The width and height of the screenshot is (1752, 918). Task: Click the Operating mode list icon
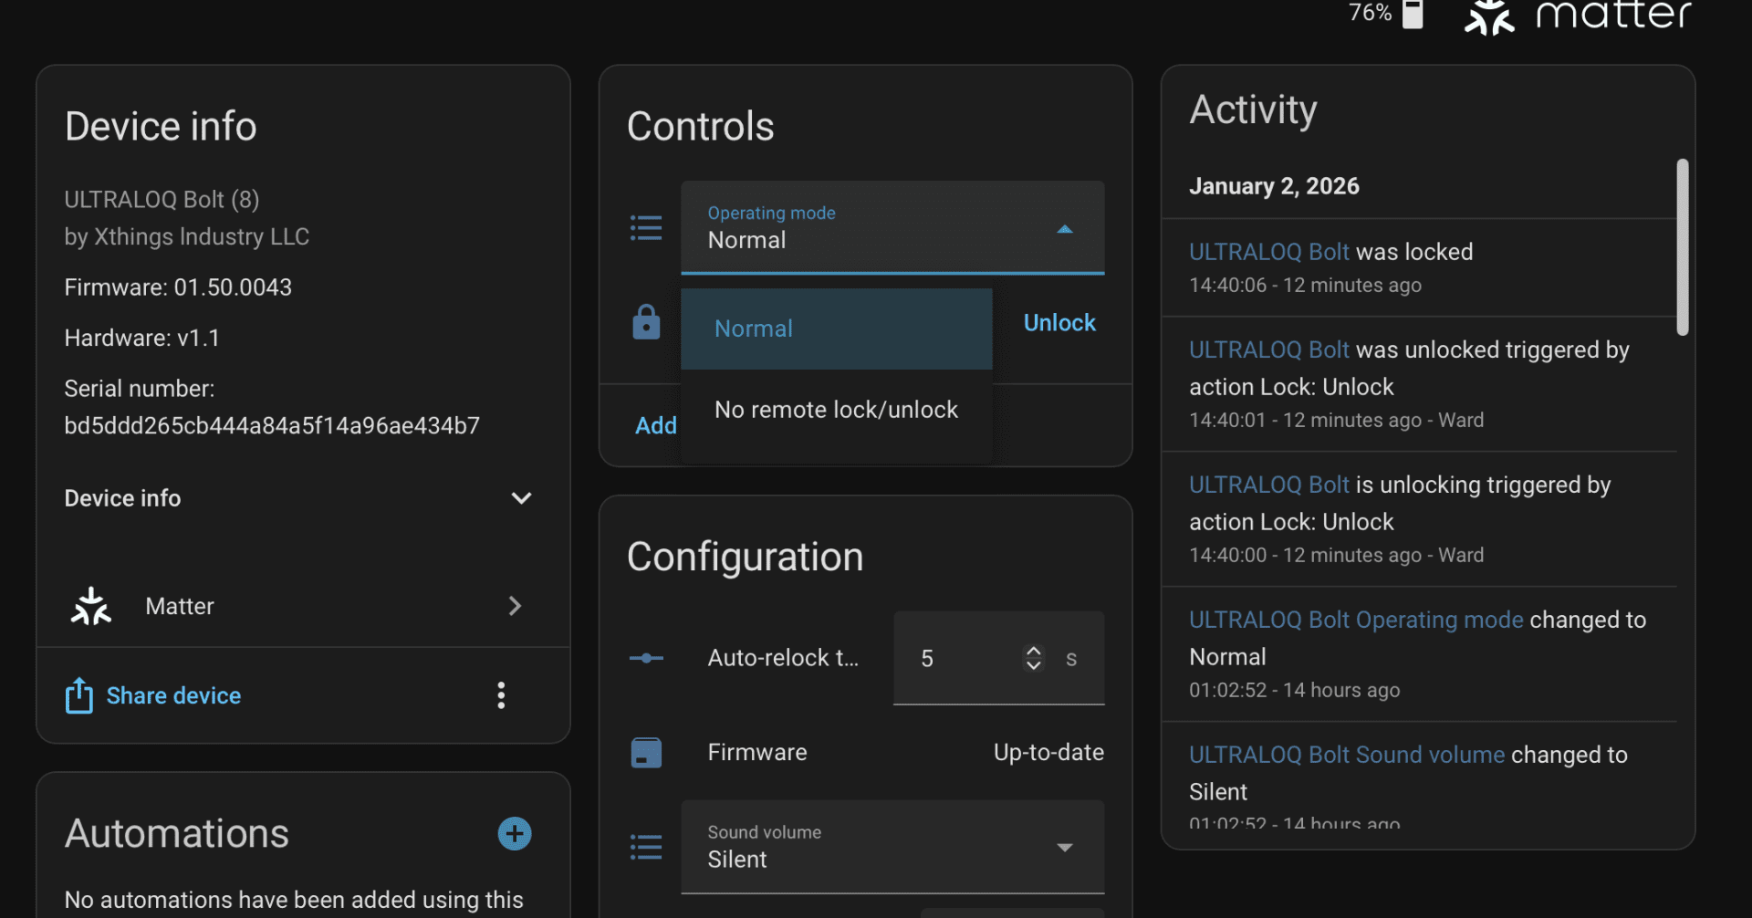click(x=646, y=227)
